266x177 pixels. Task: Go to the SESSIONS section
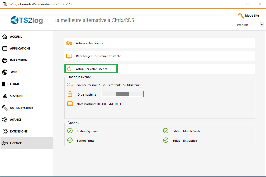(27, 96)
